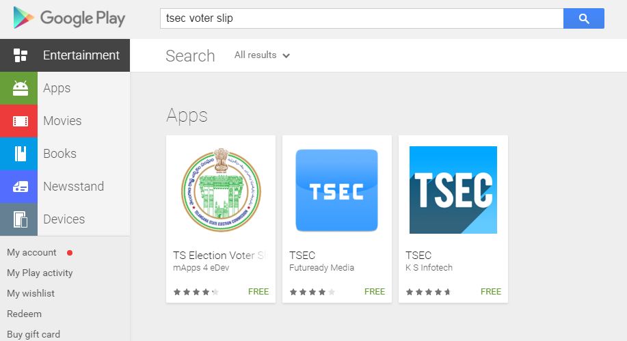Click FREE on the K S Infotech TSEC card
Viewport: 627px width, 341px height.
pos(491,291)
